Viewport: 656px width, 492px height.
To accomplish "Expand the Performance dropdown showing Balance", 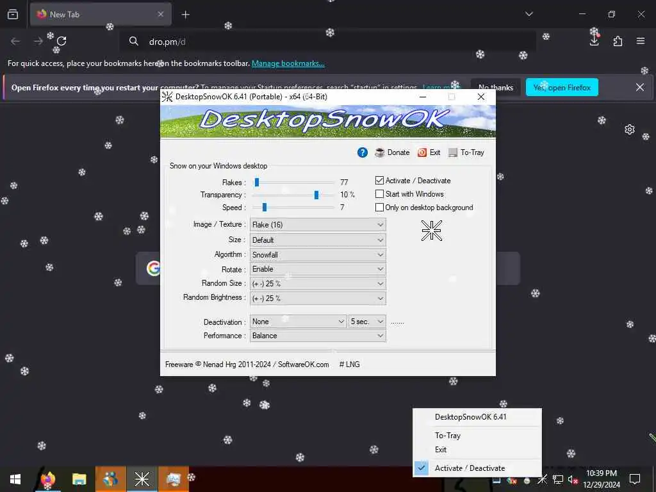I will [x=318, y=336].
